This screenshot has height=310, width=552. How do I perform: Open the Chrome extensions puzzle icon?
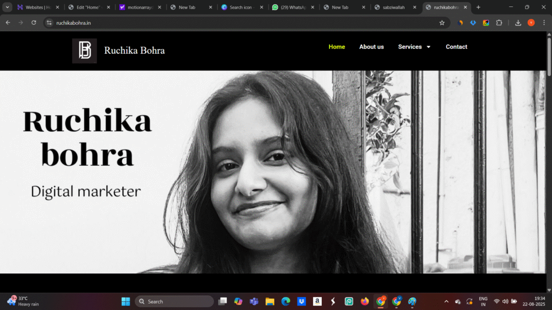[x=499, y=23]
